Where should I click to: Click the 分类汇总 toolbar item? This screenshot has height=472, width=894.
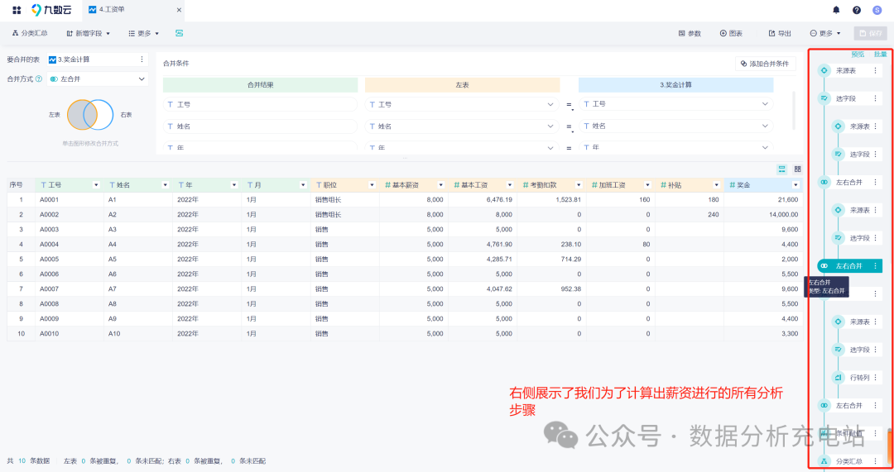pyautogui.click(x=30, y=34)
